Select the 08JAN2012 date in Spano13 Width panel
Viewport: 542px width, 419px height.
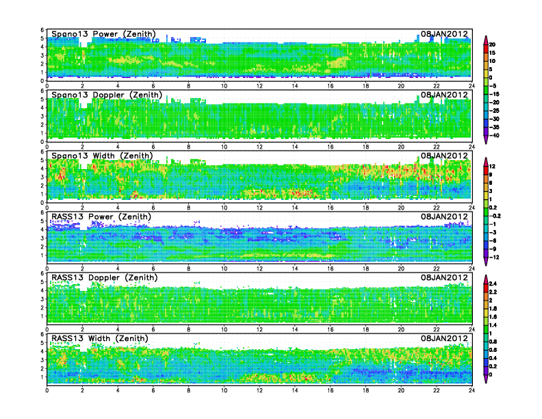coord(444,156)
